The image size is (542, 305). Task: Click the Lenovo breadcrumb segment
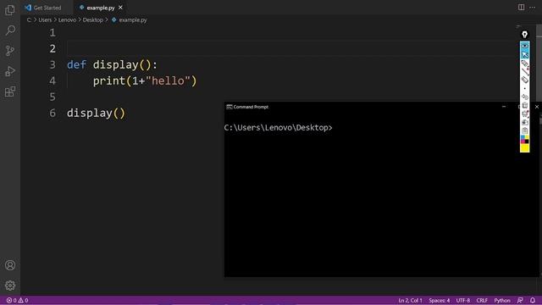tap(68, 20)
